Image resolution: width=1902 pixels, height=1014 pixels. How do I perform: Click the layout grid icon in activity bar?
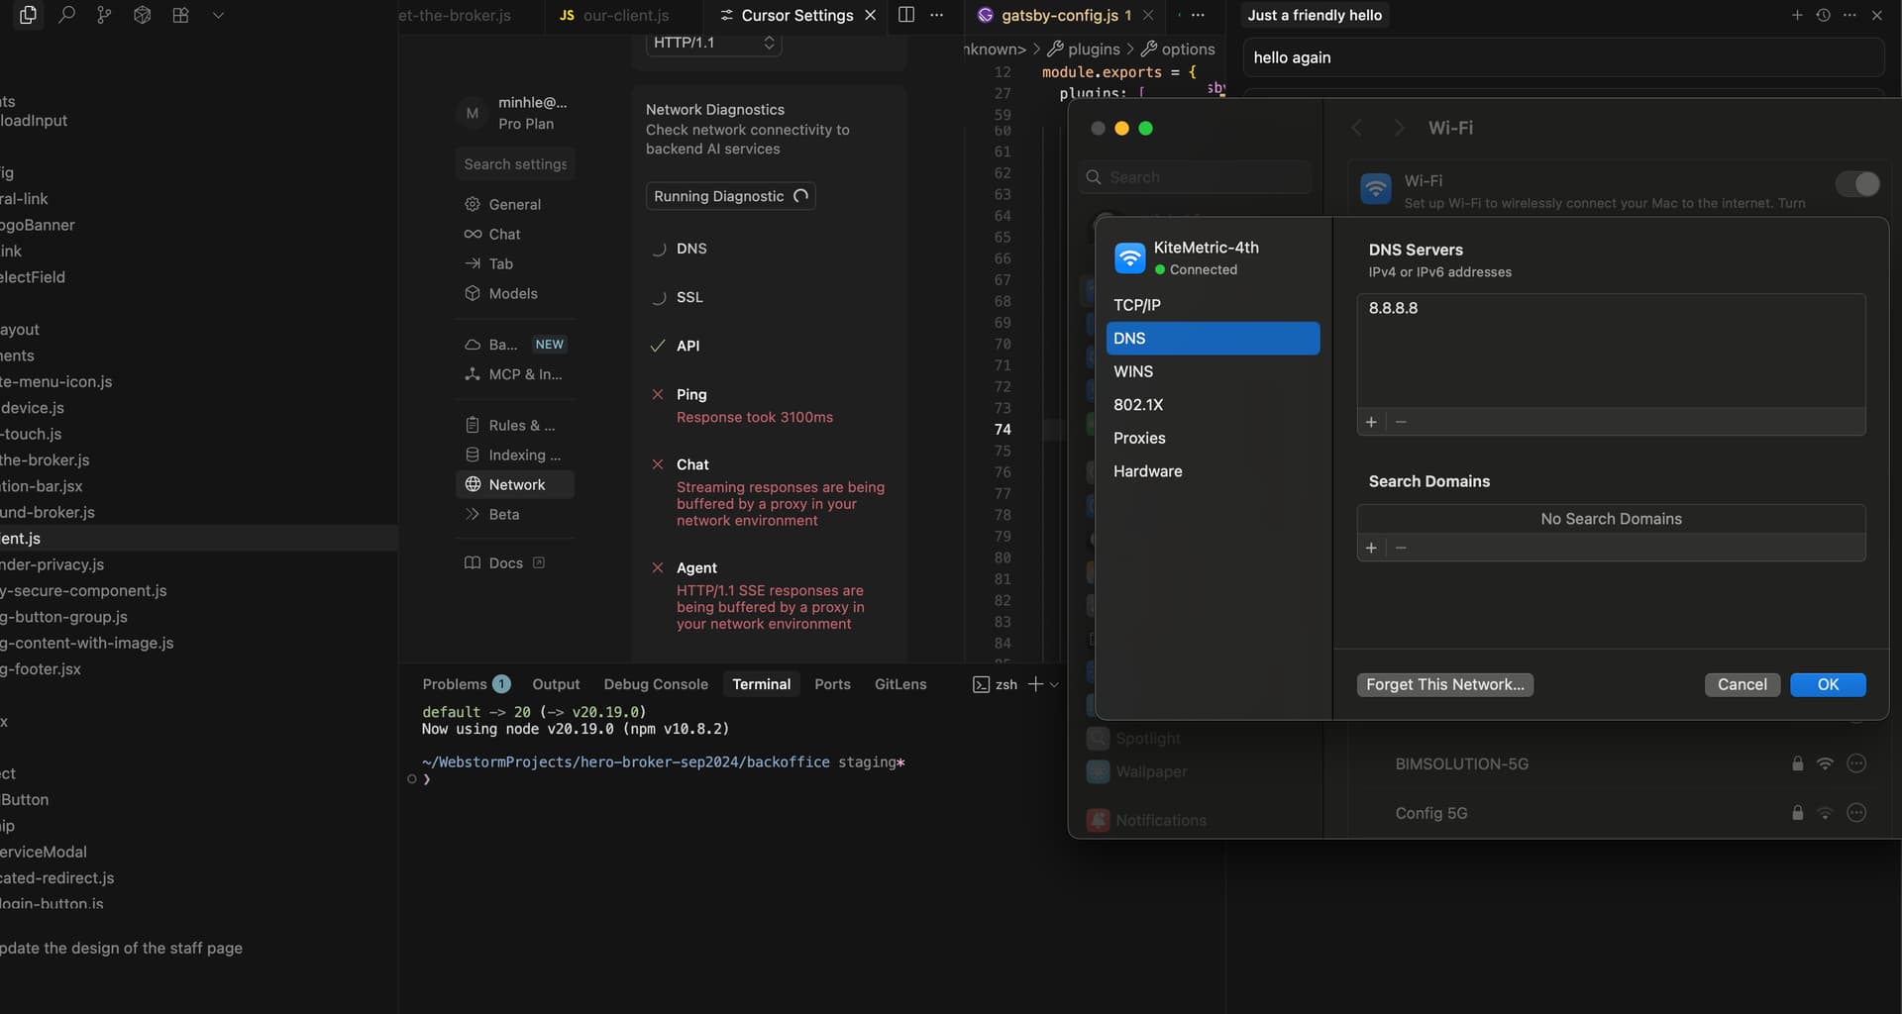180,15
